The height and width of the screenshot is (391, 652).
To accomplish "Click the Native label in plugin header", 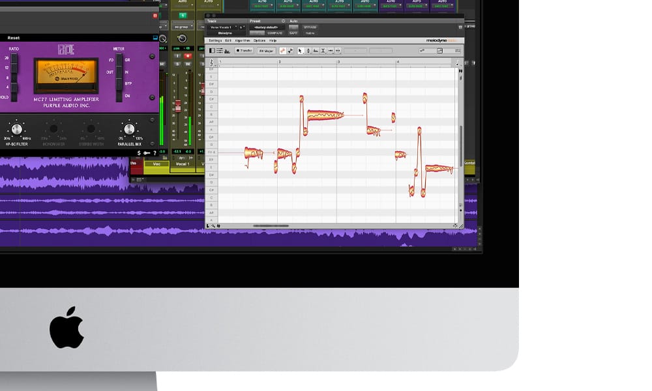I will tap(310, 33).
